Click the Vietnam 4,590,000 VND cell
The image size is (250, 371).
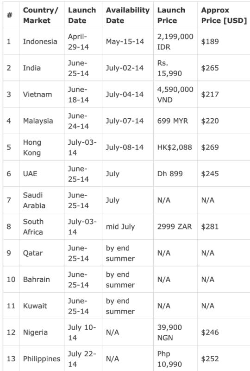tap(175, 95)
